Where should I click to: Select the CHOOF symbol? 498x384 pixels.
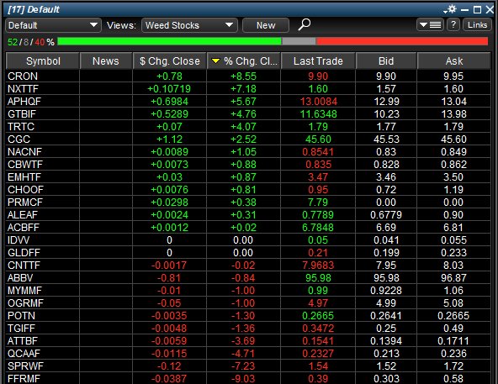[x=25, y=190]
